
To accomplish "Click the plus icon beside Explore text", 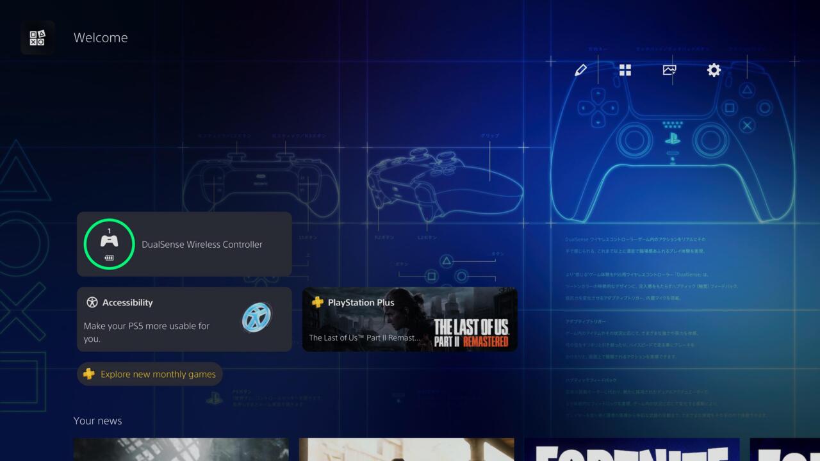I will (x=89, y=374).
